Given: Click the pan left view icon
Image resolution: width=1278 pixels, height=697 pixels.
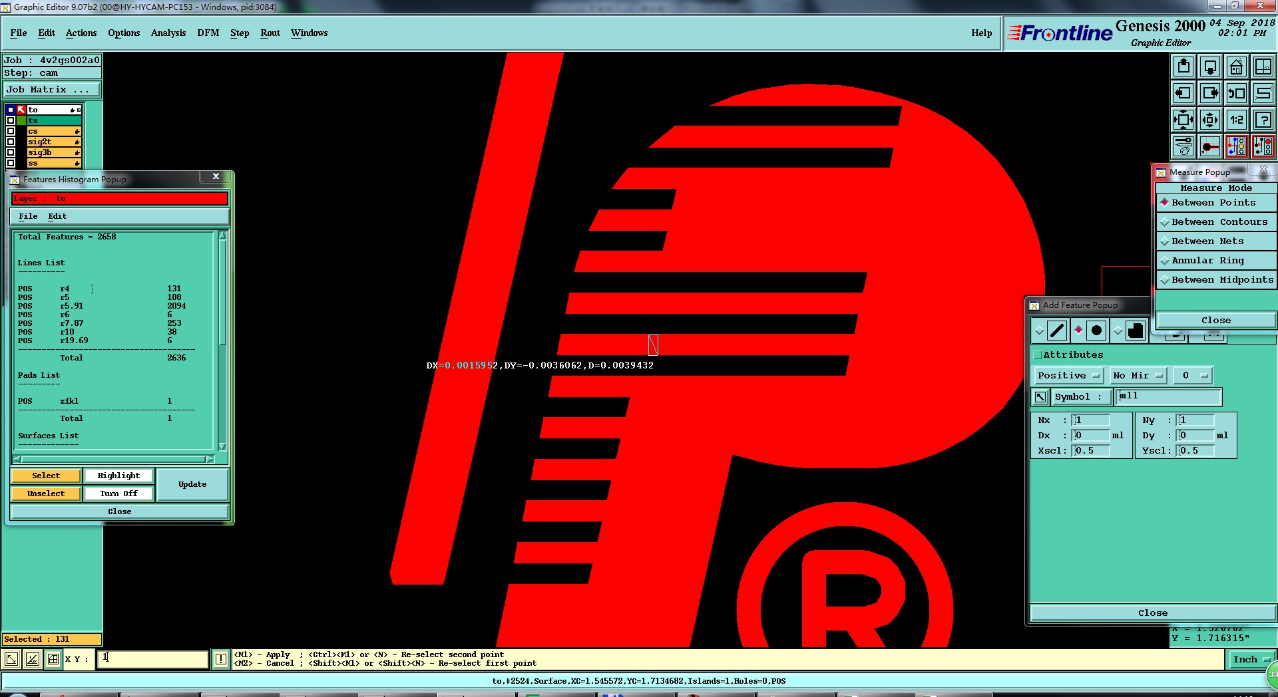Looking at the screenshot, I should click(1183, 93).
